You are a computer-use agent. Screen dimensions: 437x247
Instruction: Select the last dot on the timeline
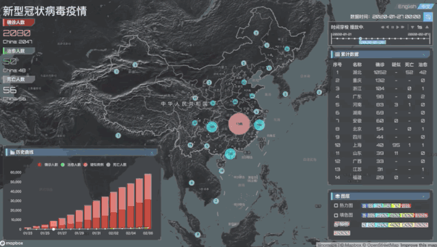point(424,39)
